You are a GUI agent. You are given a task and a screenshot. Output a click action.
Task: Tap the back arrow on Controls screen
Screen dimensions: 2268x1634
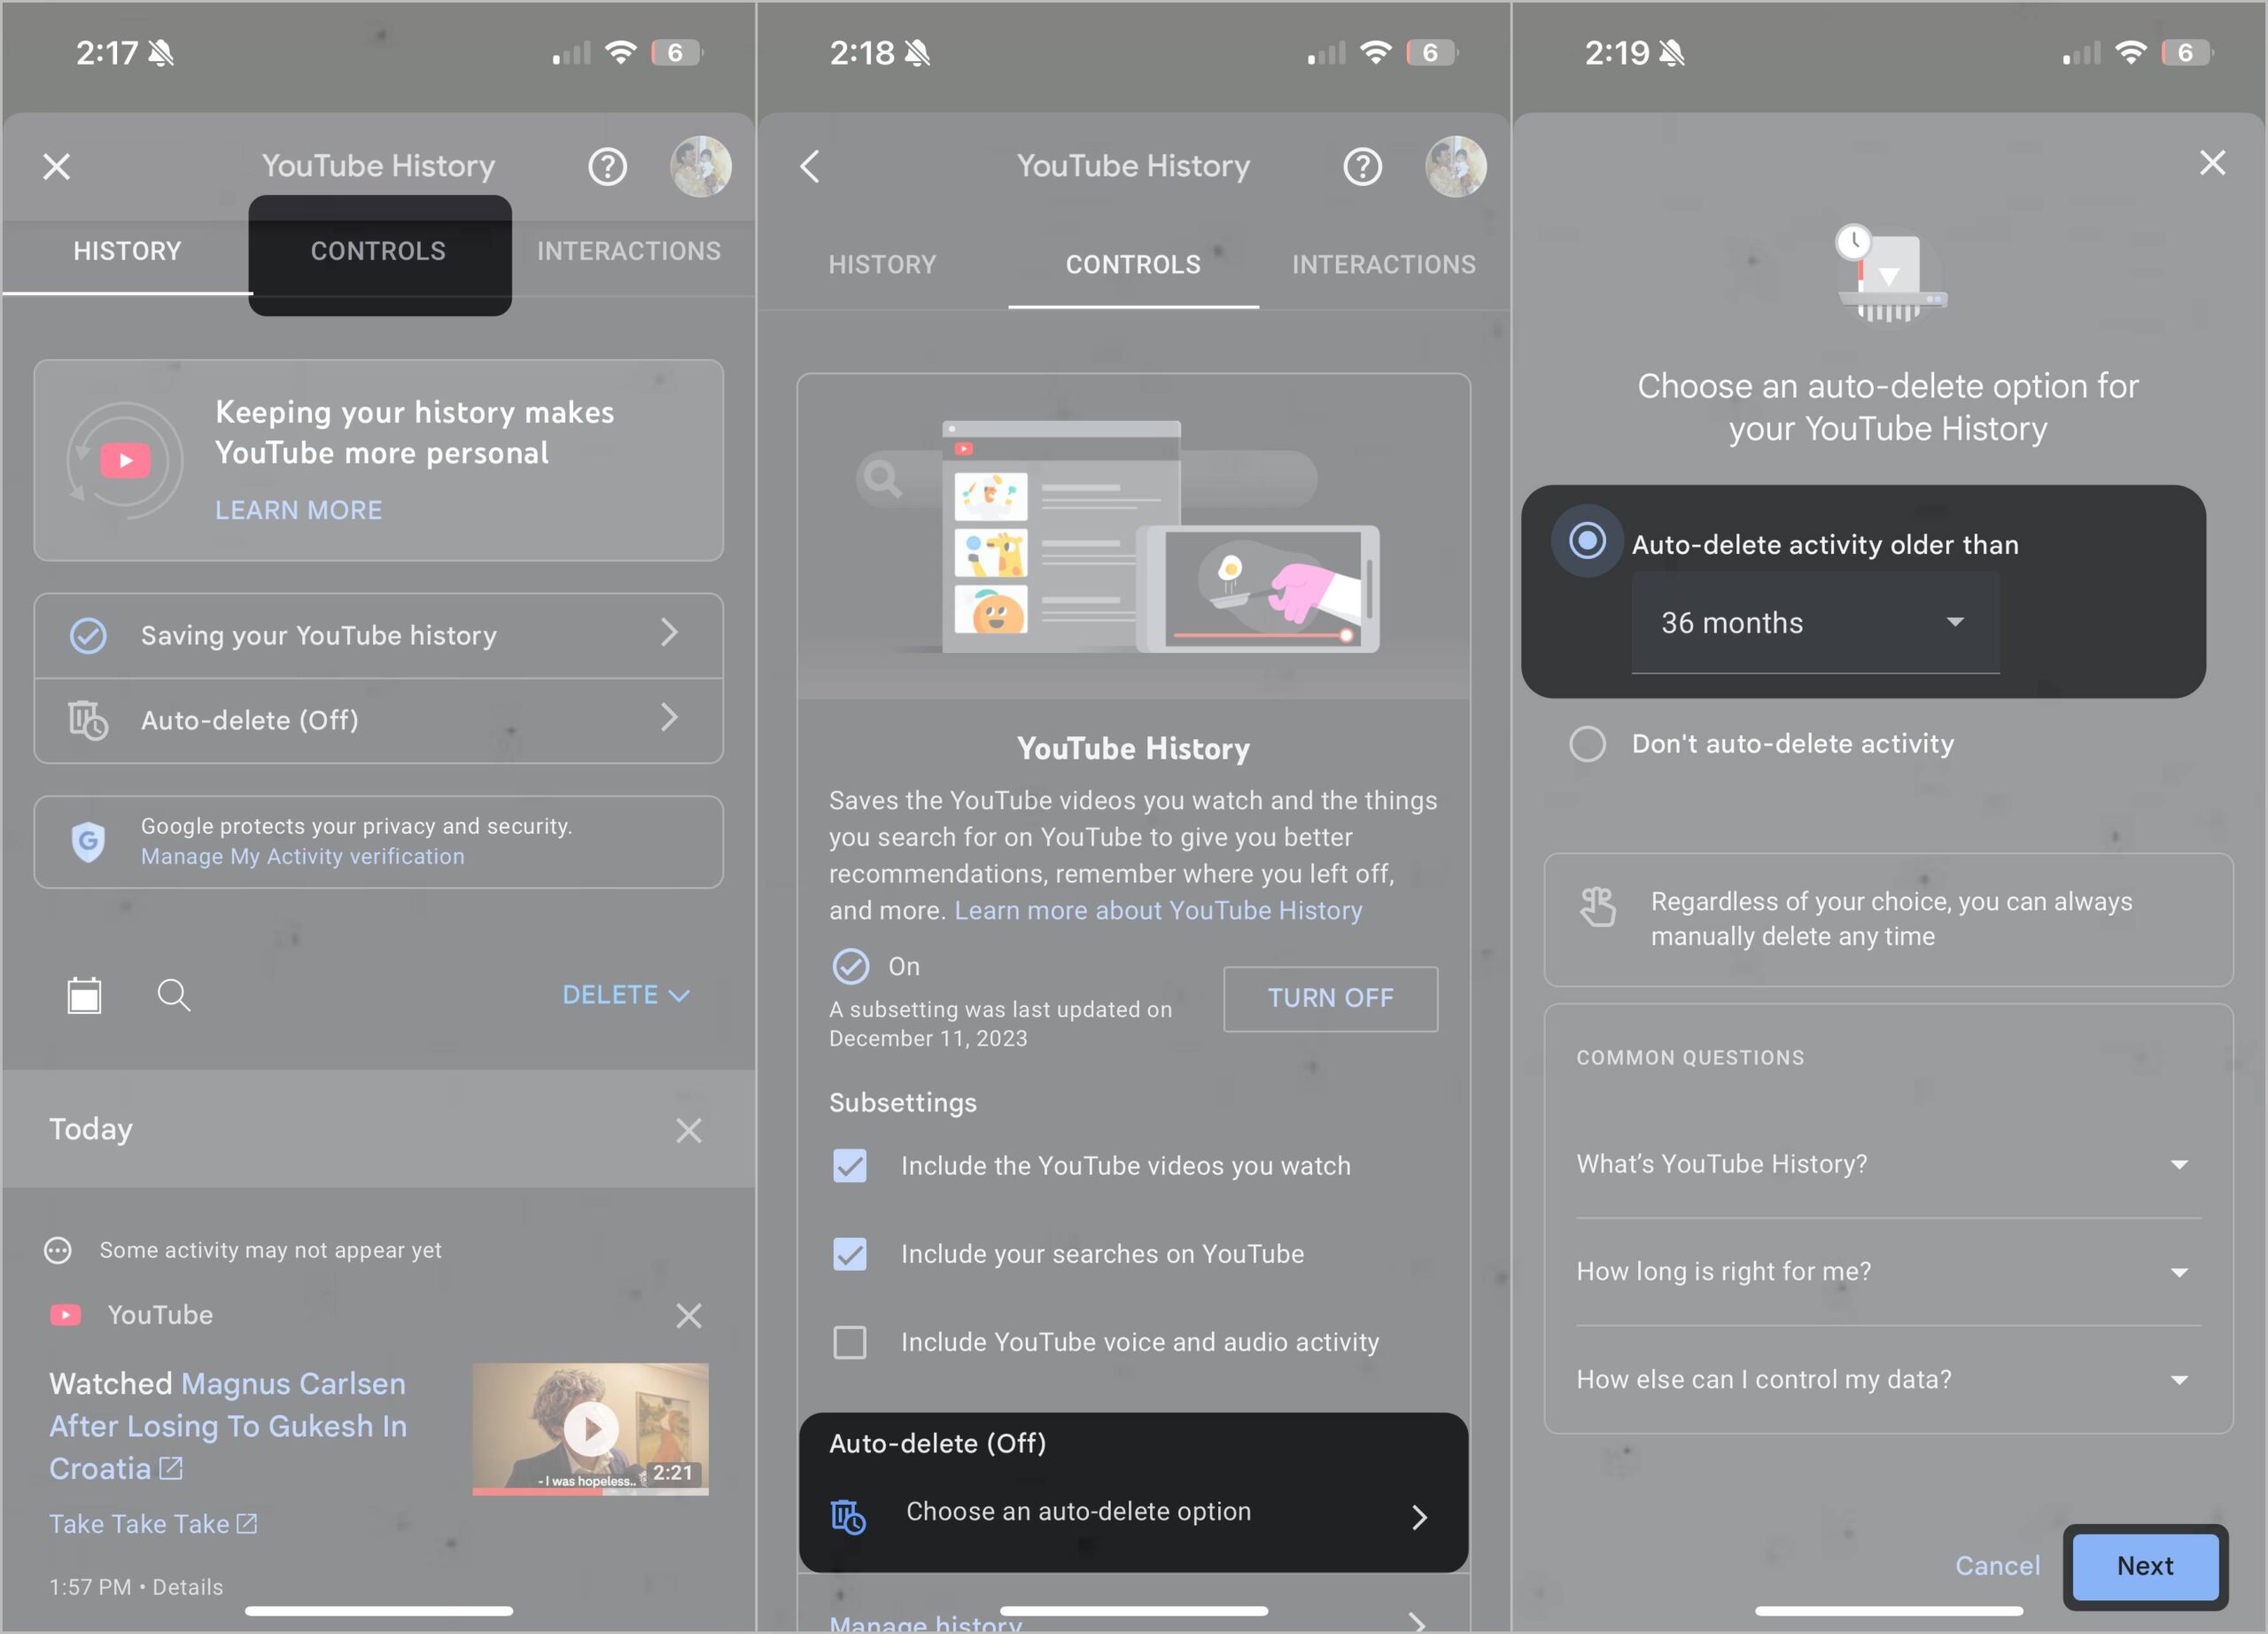pyautogui.click(x=810, y=166)
